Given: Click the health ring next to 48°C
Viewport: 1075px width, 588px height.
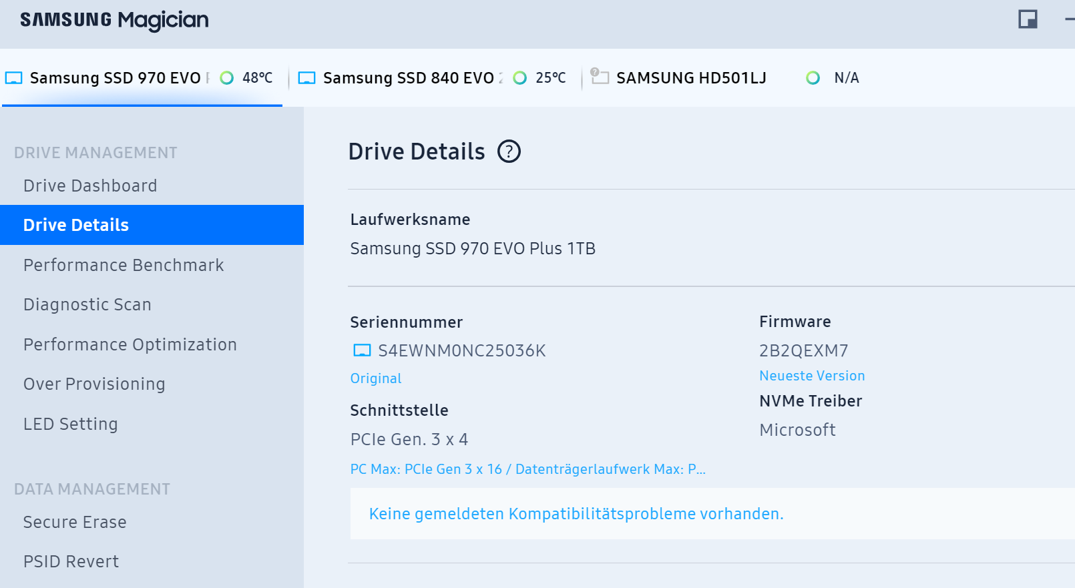Looking at the screenshot, I should 227,78.
